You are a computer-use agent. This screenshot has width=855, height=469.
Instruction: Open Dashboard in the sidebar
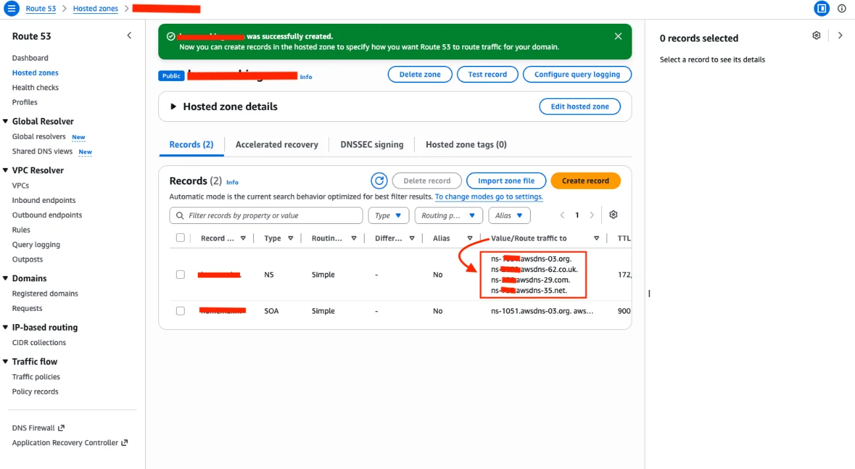click(30, 58)
